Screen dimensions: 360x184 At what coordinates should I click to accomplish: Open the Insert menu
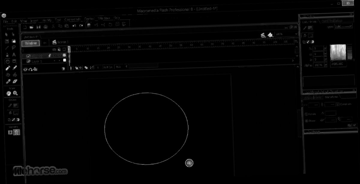tap(34, 21)
